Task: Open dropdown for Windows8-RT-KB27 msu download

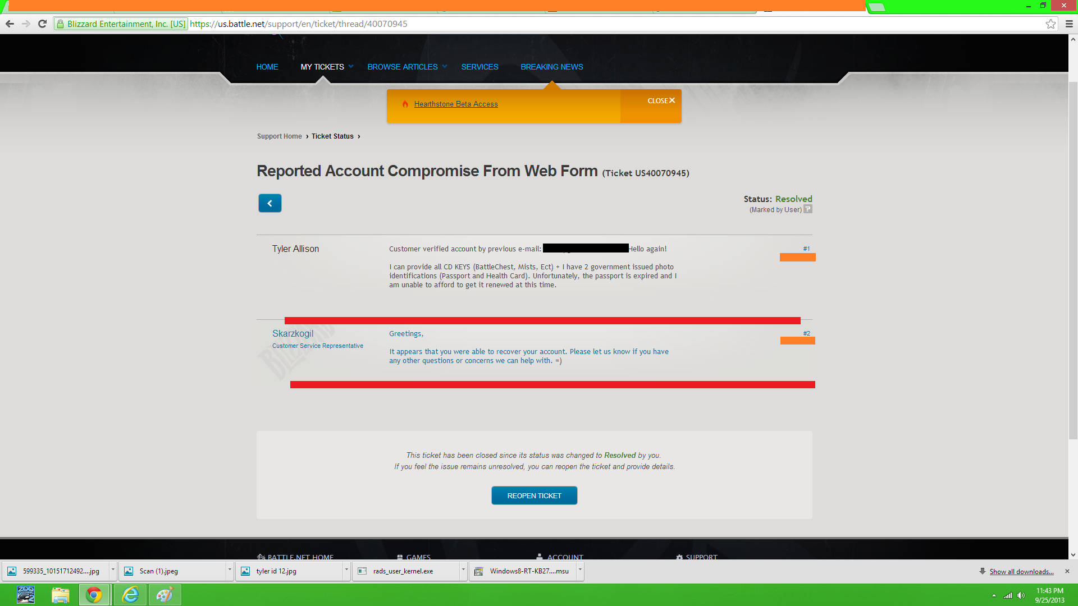Action: (x=580, y=570)
